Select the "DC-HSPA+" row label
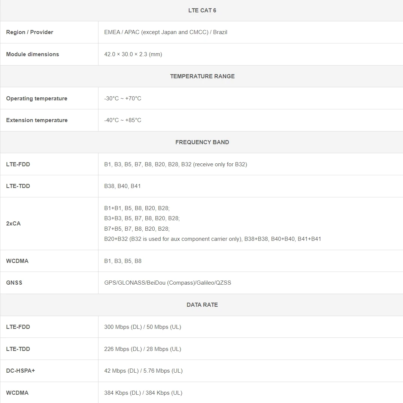Screen dimensions: 403x403 coord(21,371)
